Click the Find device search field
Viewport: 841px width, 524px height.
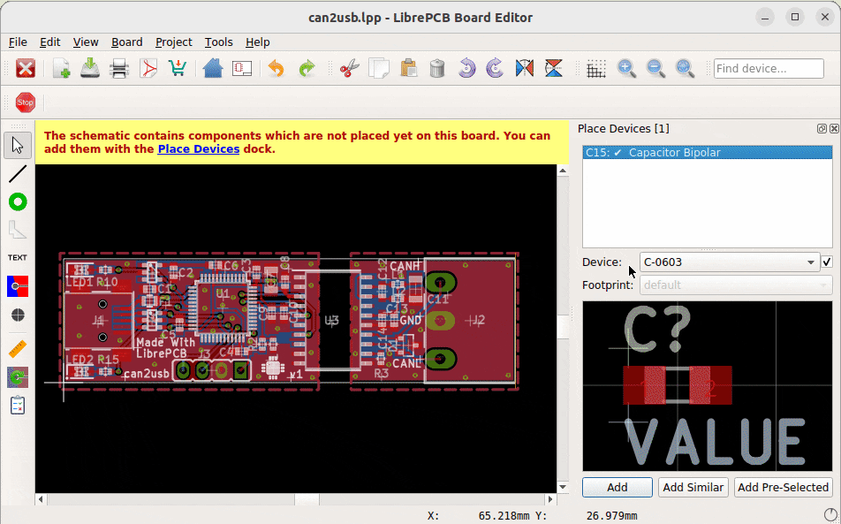coord(769,69)
